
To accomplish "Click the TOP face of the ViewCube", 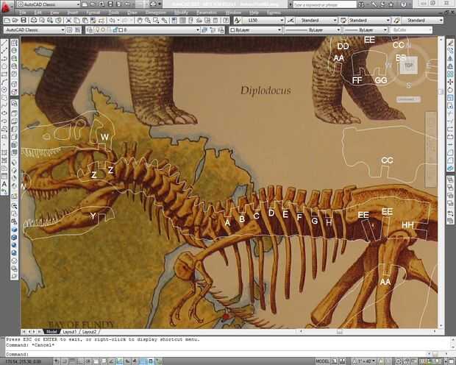I will pos(409,65).
